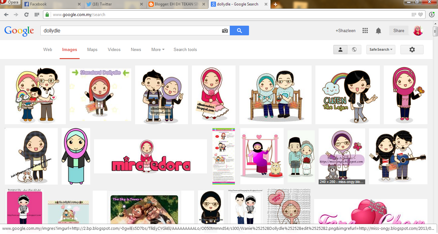Open the miss-ongy girl with cat image
Screen dimensions: 438x234
[x=342, y=156]
